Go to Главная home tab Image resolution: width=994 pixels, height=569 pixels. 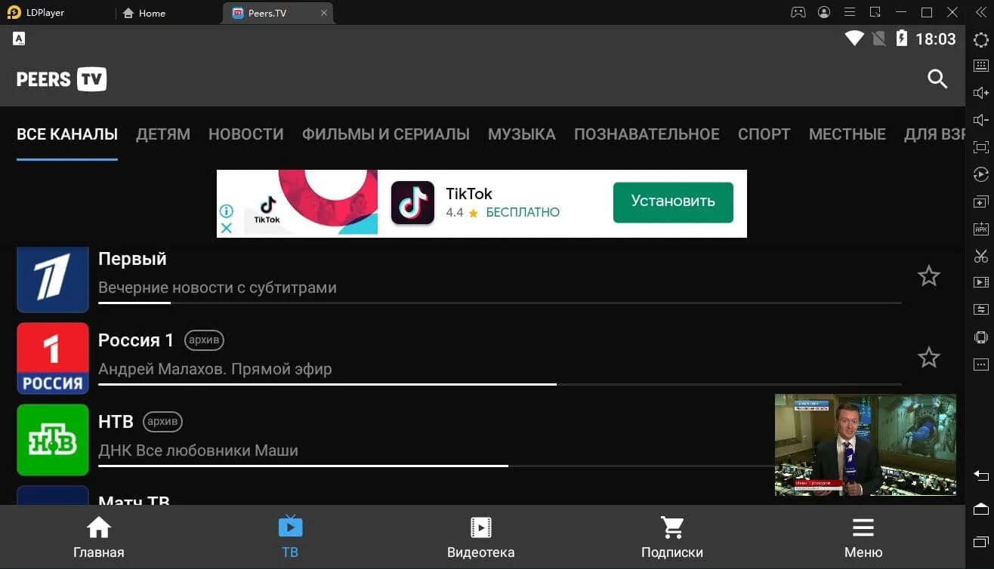click(x=99, y=537)
